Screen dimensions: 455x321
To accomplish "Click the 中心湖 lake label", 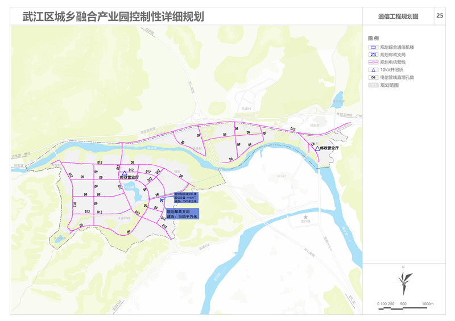I will (x=129, y=187).
